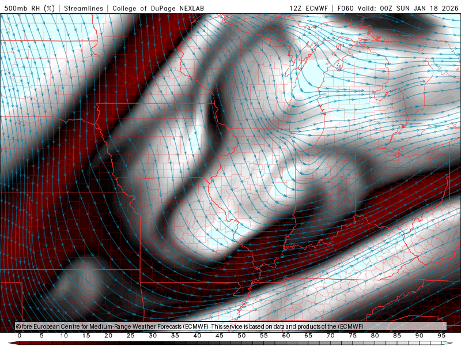The height and width of the screenshot is (346, 461).
Task: Click the "500mb RH (%)" title label
Action: click(x=29, y=8)
